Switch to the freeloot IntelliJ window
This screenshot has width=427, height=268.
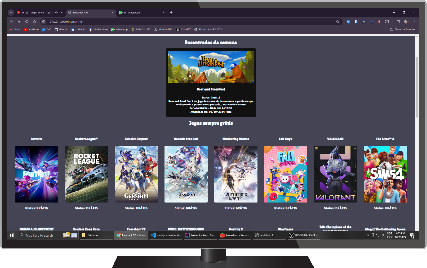click(200, 235)
